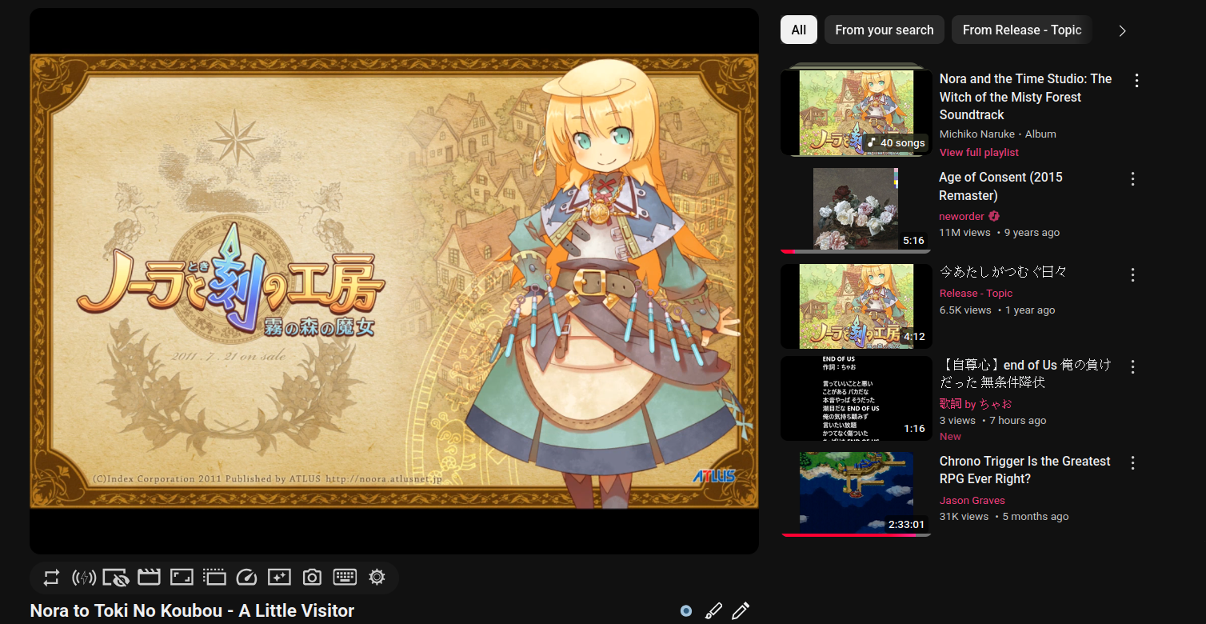Click the '40 songs' playlist badge
Screen dimensions: 1206x624
[x=897, y=142]
